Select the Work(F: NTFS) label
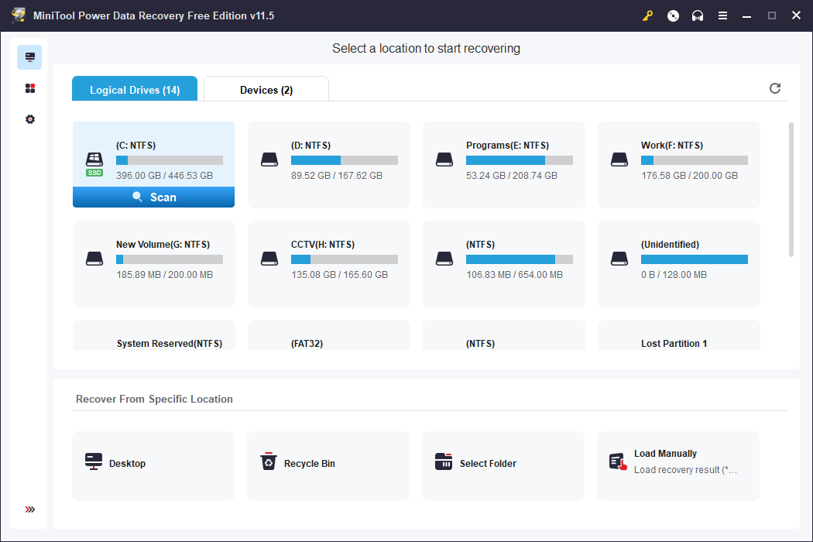 pyautogui.click(x=672, y=146)
